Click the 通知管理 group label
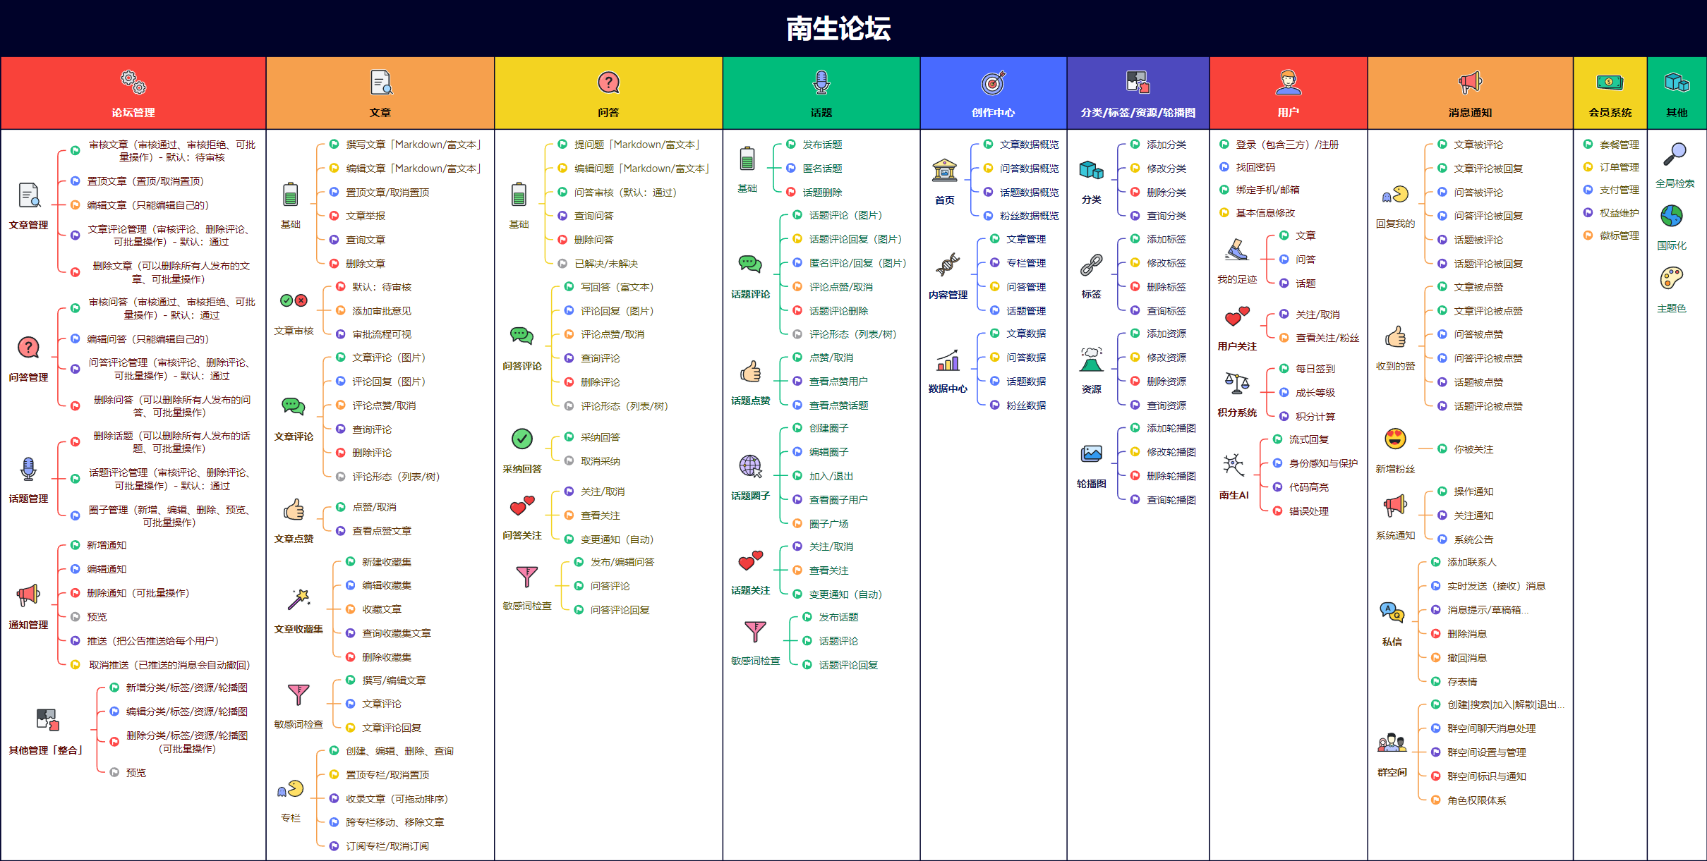The height and width of the screenshot is (861, 1707). pyautogui.click(x=28, y=625)
